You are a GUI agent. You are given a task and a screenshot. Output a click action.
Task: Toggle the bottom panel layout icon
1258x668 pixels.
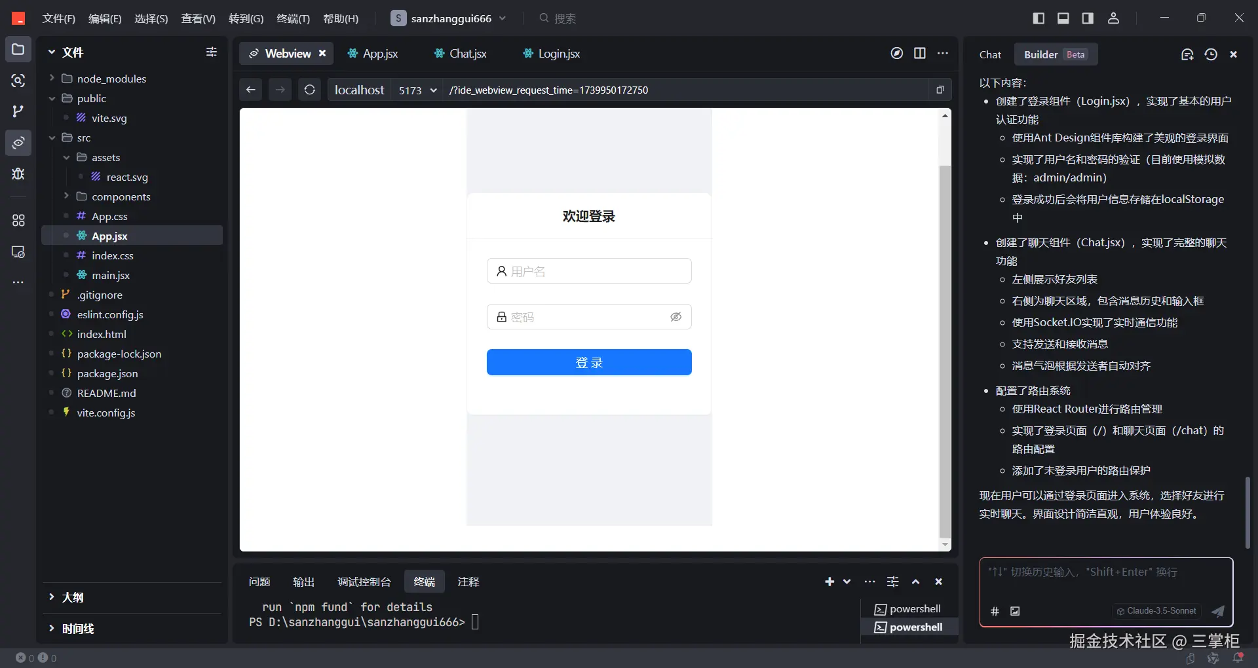tap(1063, 18)
